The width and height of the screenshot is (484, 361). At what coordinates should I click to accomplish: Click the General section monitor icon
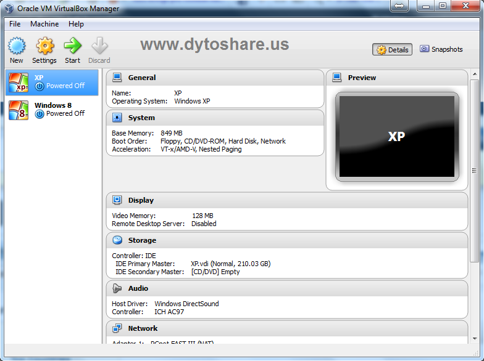(x=117, y=78)
